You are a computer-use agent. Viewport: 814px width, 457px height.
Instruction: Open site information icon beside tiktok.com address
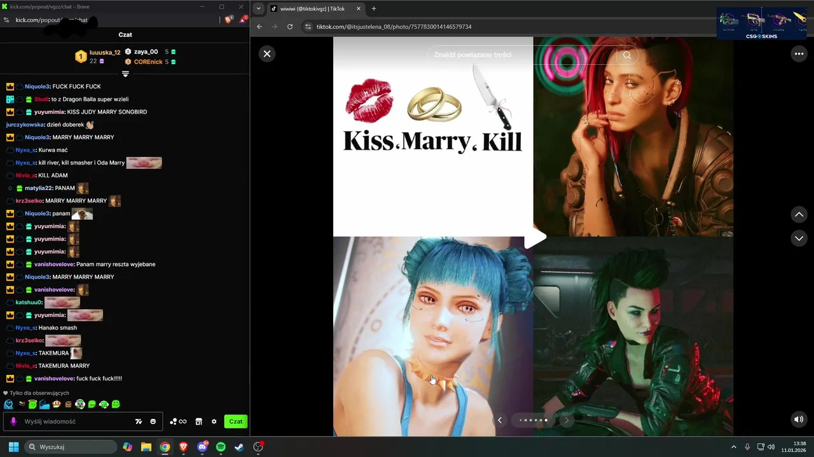308,27
